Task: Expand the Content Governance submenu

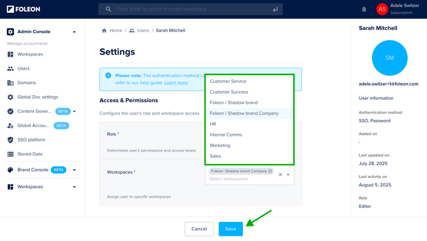Action: click(x=75, y=112)
